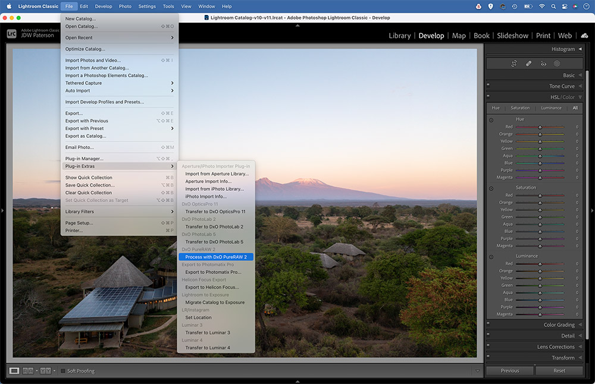
Task: Click the Hue Red slider handle
Action: click(x=540, y=127)
